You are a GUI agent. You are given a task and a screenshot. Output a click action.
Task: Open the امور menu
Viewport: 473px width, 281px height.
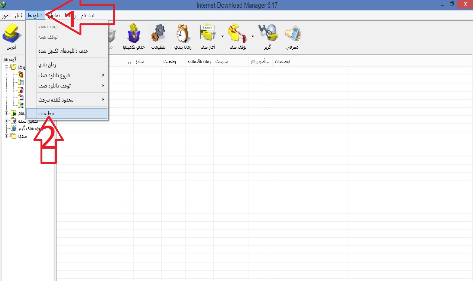[x=6, y=15]
